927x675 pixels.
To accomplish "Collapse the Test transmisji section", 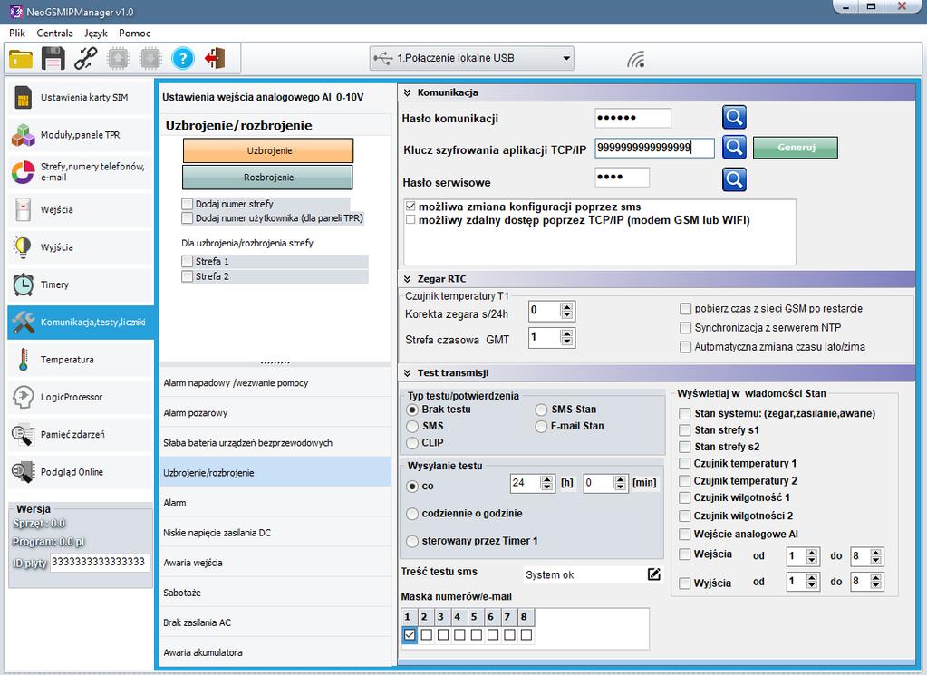I will tap(408, 373).
